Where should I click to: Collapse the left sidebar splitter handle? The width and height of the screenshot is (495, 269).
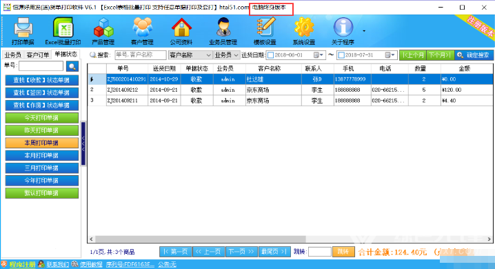click(x=83, y=143)
